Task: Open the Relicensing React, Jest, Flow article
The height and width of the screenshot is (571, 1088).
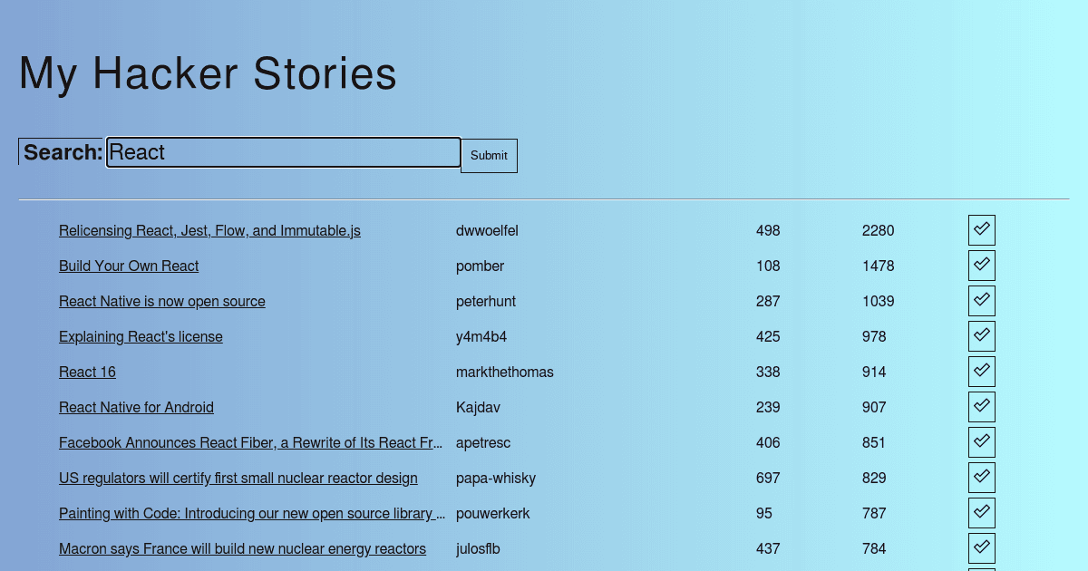Action: (209, 231)
